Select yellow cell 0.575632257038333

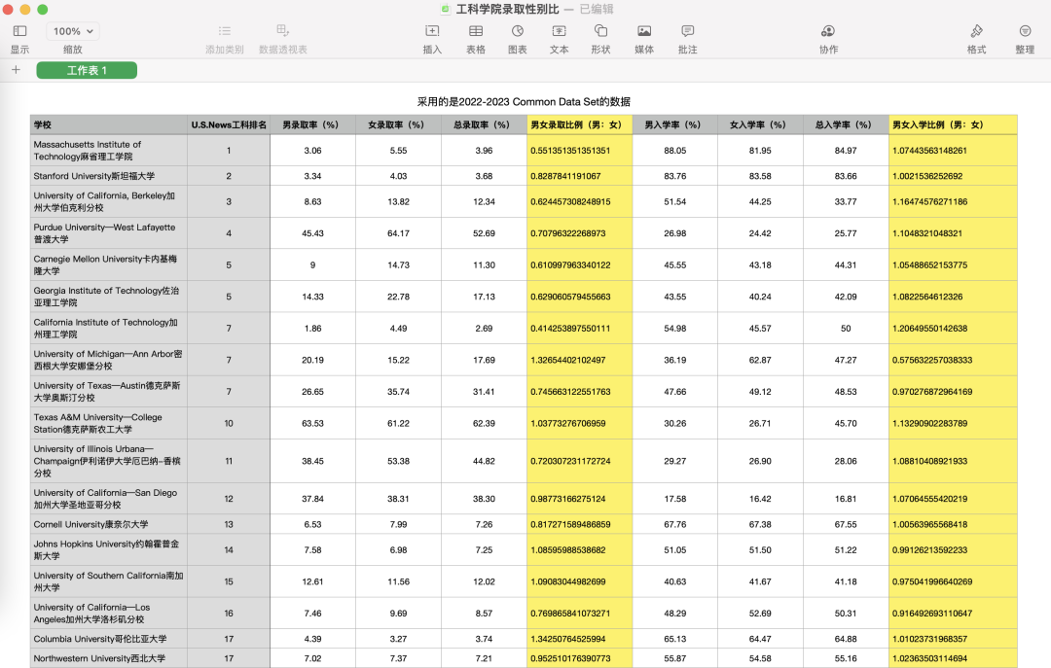(953, 360)
